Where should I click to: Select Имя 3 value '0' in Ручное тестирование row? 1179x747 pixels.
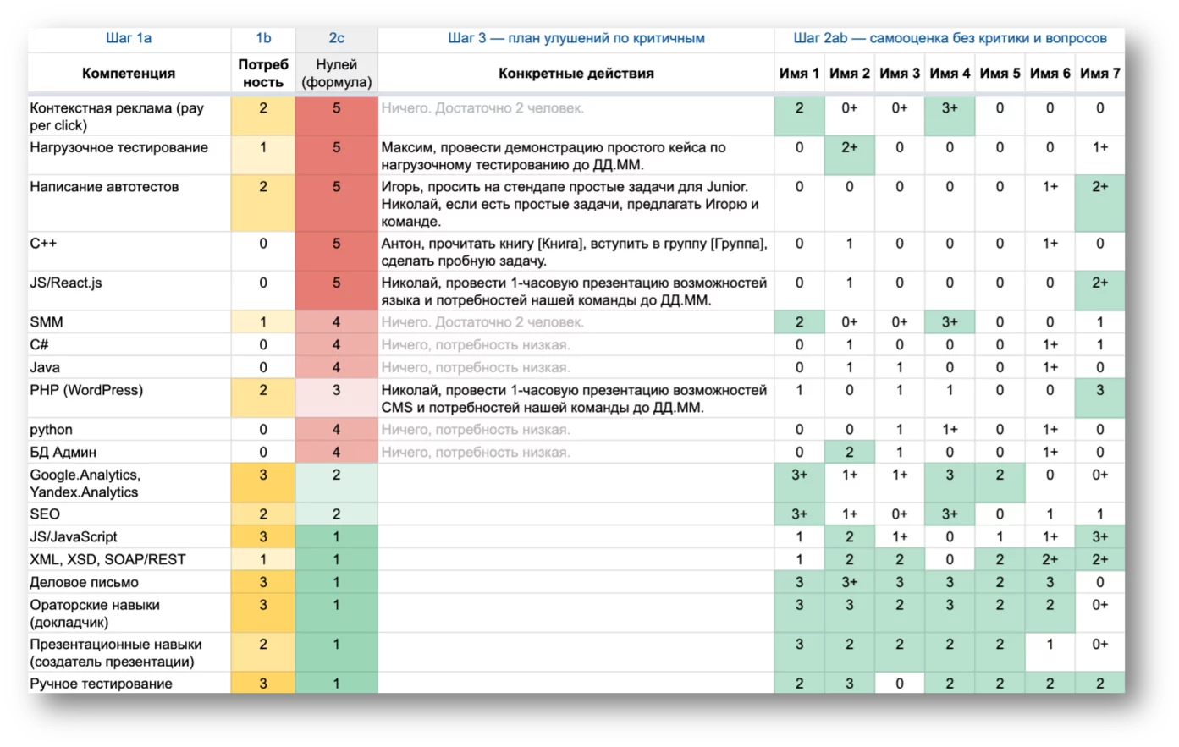pyautogui.click(x=899, y=684)
